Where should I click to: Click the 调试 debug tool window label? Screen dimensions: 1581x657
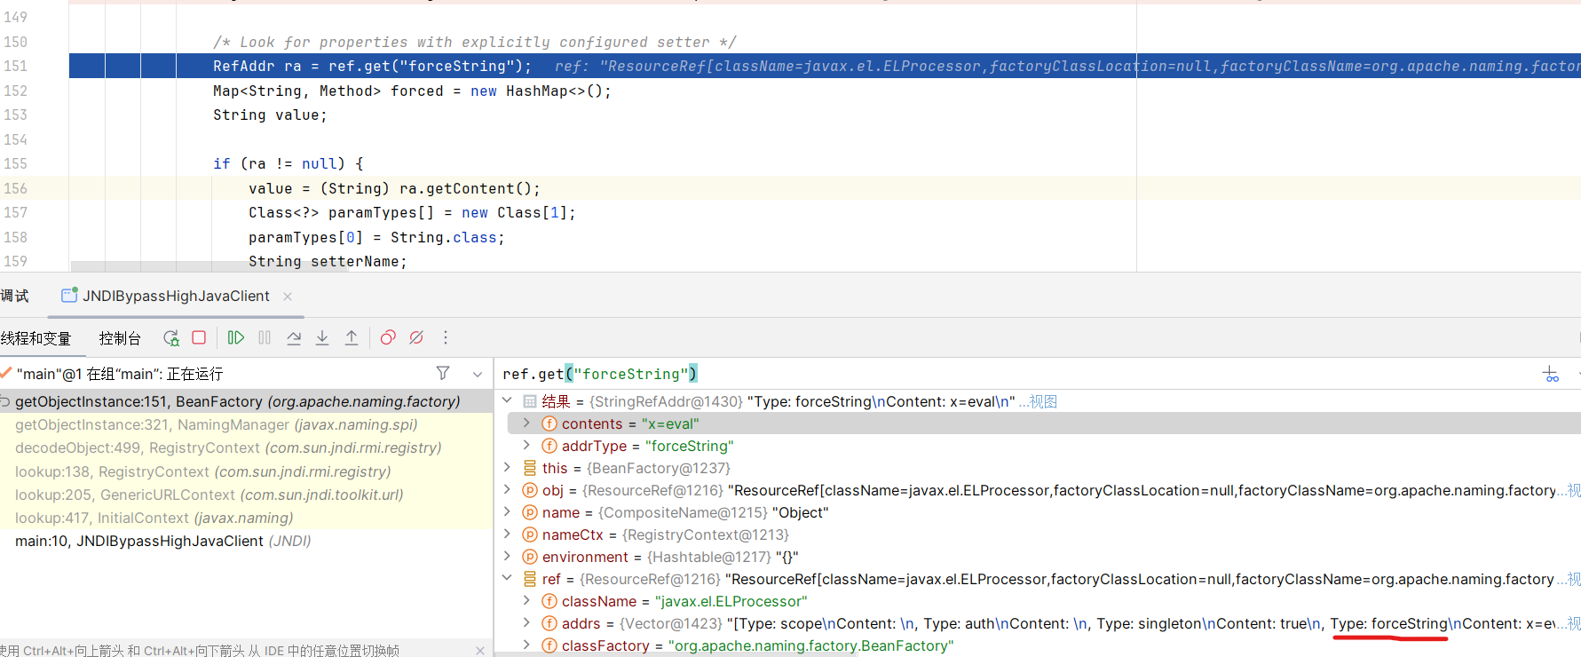click(14, 296)
